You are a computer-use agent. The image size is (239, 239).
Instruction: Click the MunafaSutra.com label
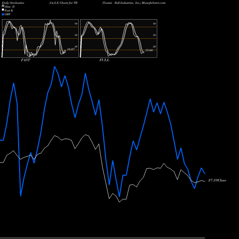(x=153, y=3)
